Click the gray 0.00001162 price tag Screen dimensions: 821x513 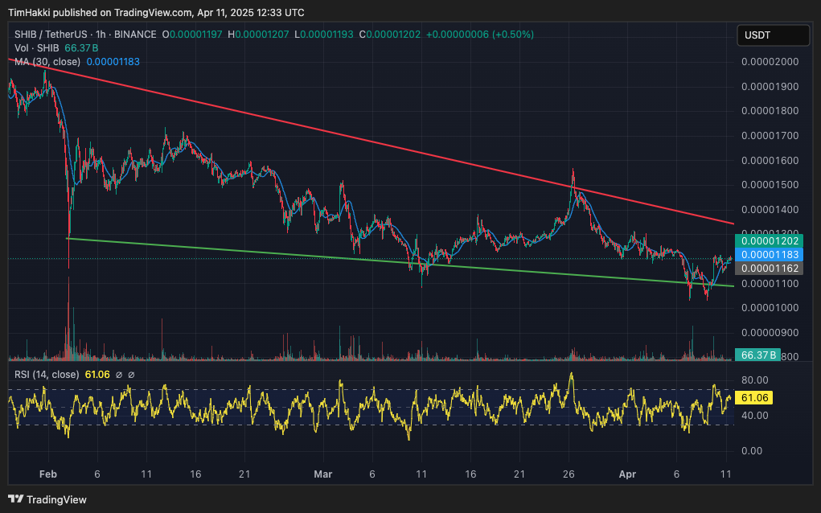pyautogui.click(x=770, y=268)
